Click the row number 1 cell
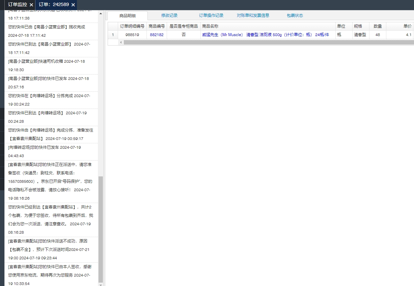The height and width of the screenshot is (286, 414). (x=113, y=35)
